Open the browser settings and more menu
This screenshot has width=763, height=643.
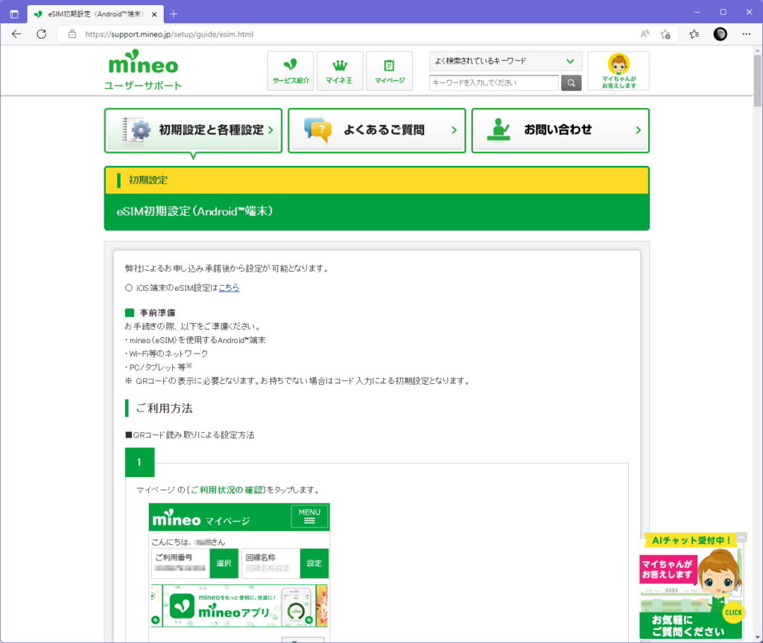747,34
